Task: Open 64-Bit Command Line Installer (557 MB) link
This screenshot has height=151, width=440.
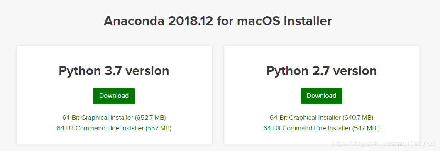Action: click(x=114, y=128)
